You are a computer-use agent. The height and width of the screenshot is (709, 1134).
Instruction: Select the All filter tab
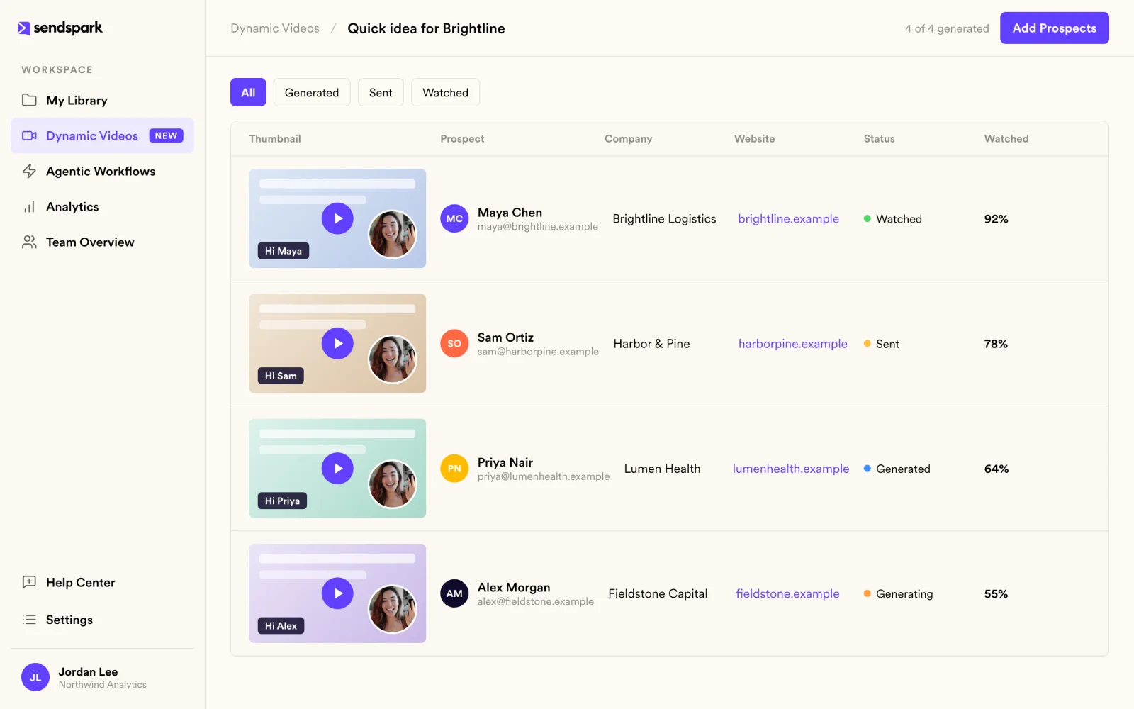coord(248,92)
